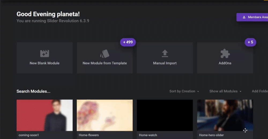268x139 pixels.
Task: Click the user icon in Members Area button
Action: pos(244,17)
